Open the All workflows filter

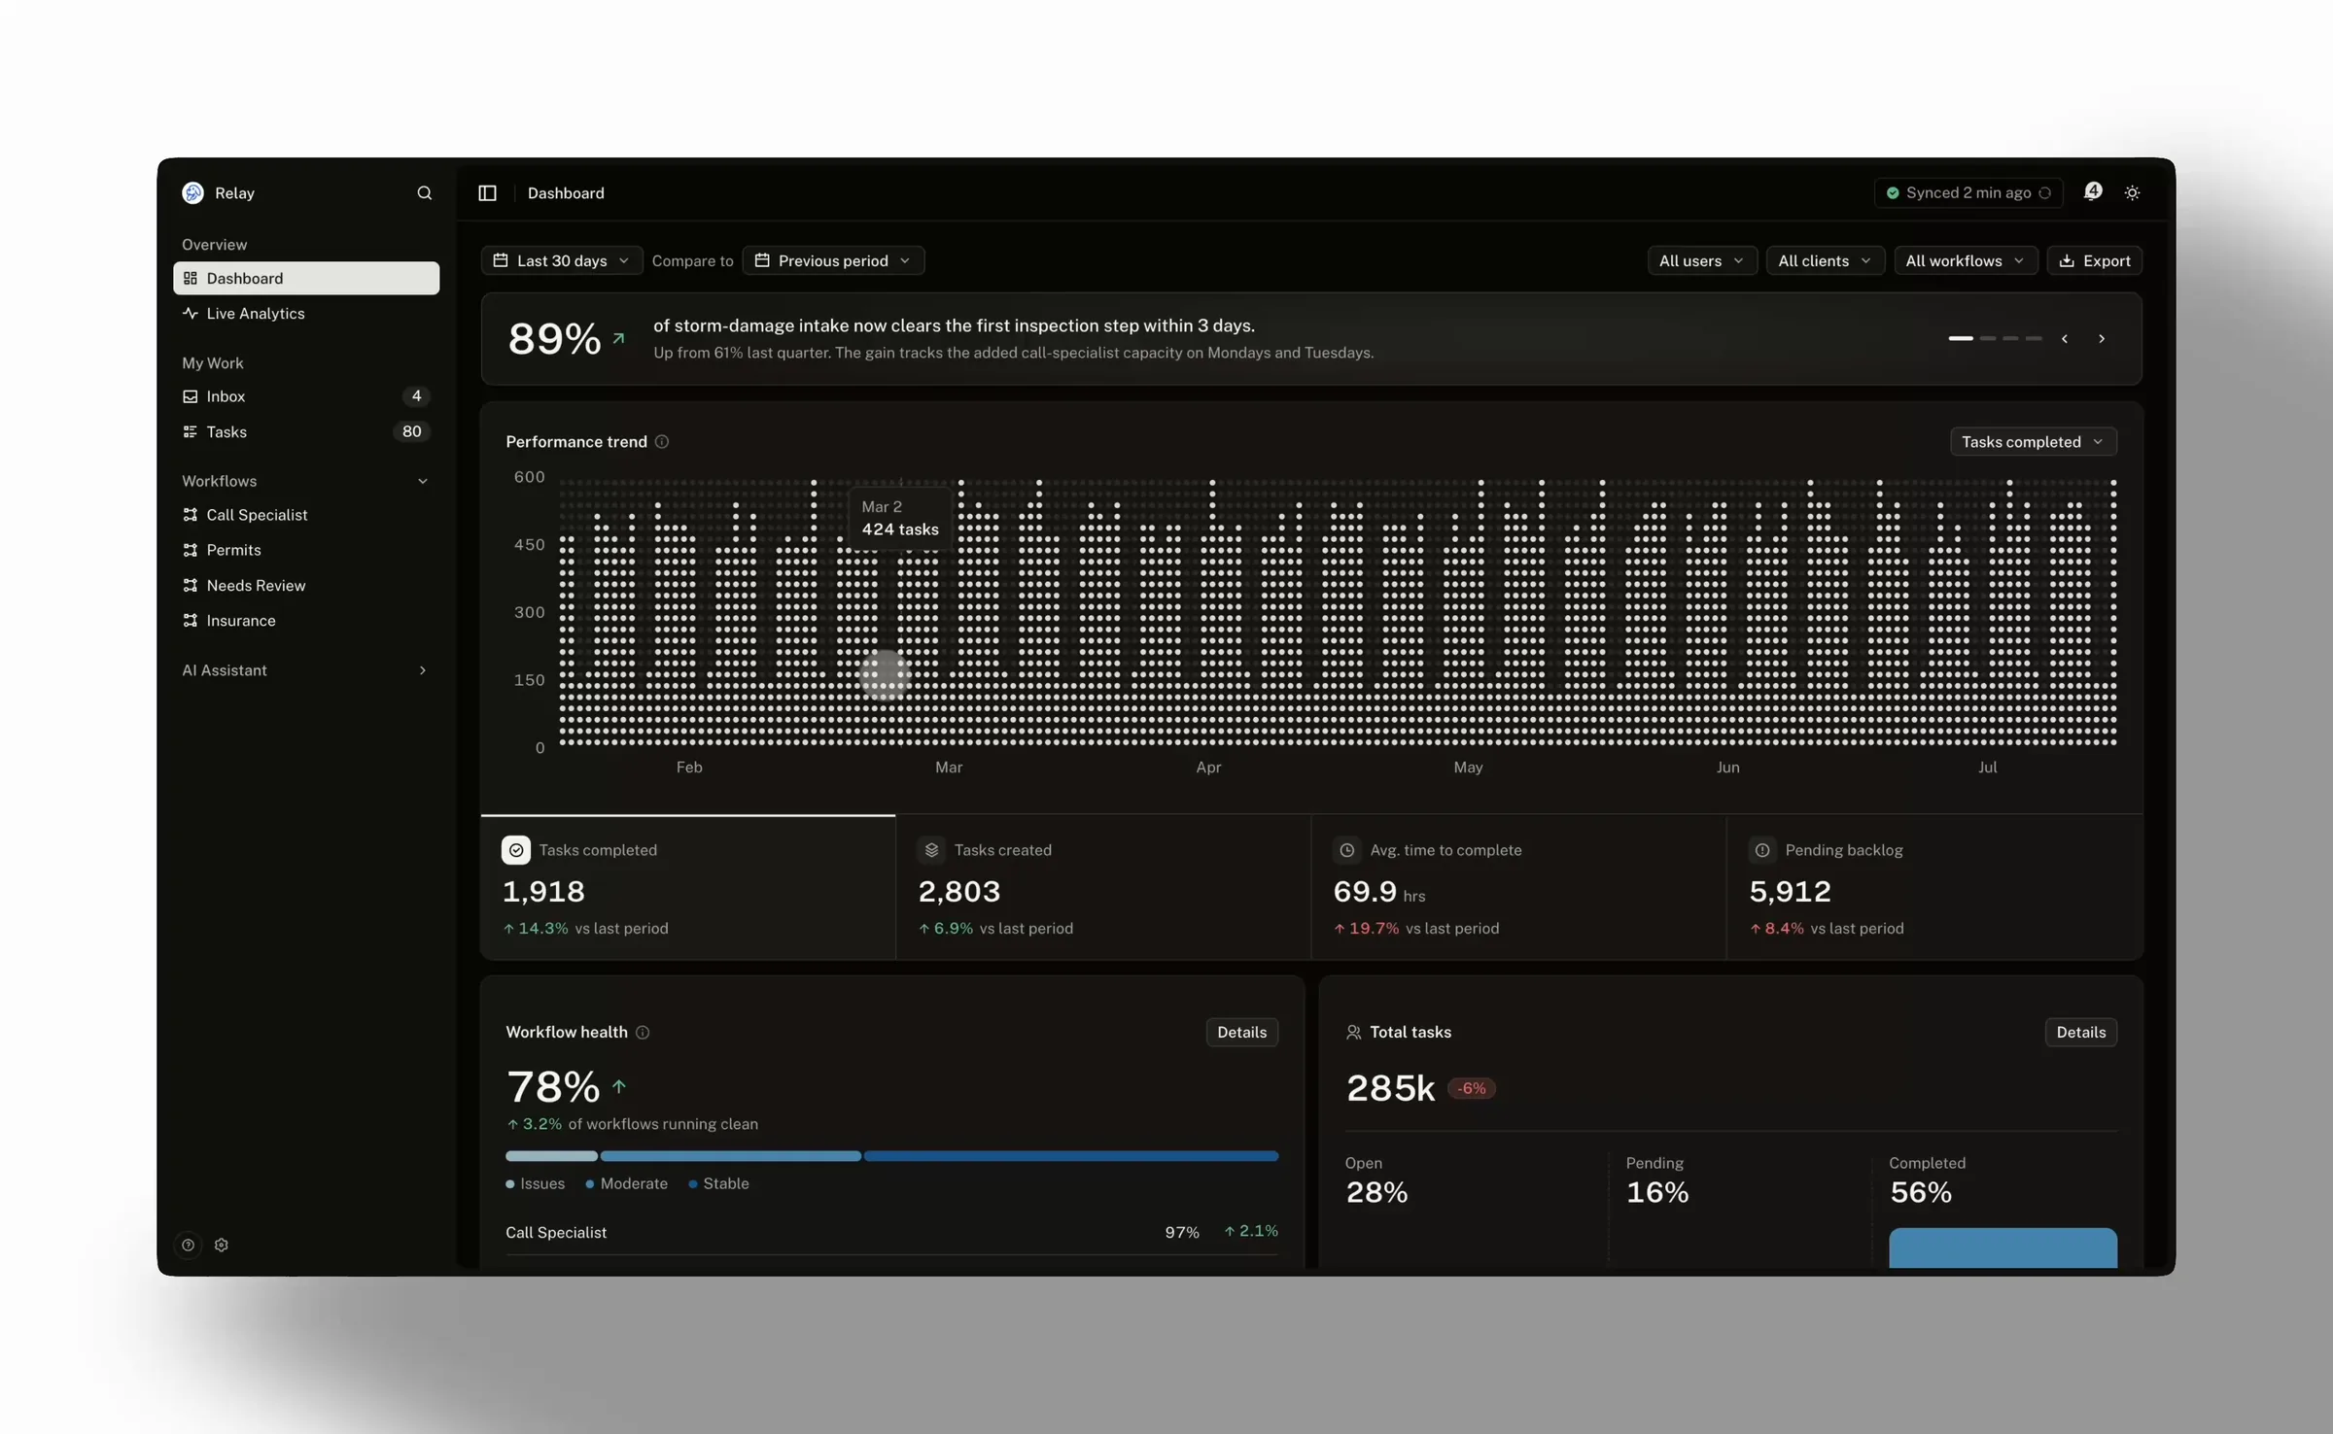[x=1965, y=260]
